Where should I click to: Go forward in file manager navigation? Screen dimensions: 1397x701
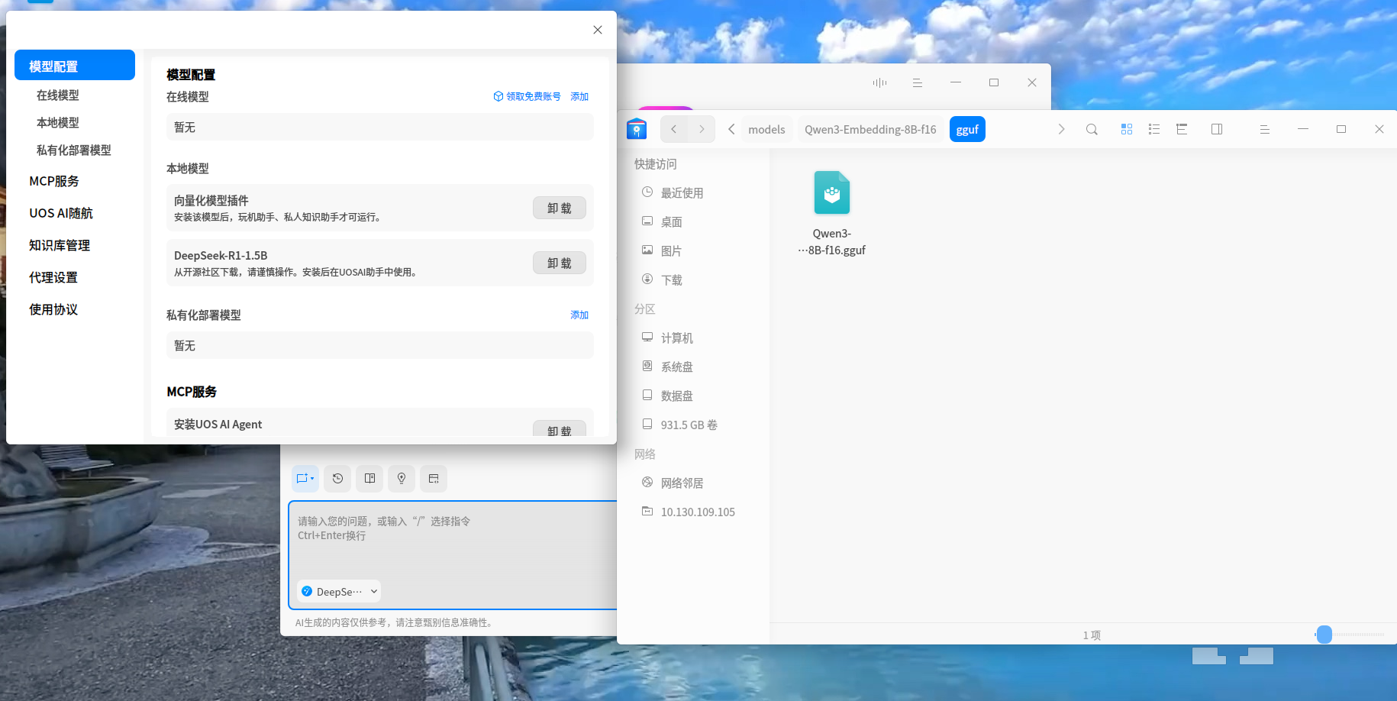tap(702, 129)
